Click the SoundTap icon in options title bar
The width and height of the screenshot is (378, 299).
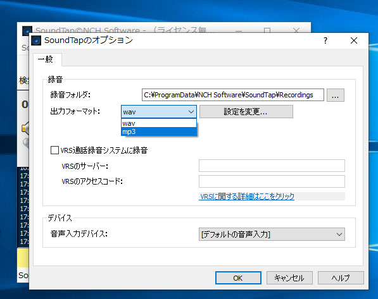tap(36, 40)
